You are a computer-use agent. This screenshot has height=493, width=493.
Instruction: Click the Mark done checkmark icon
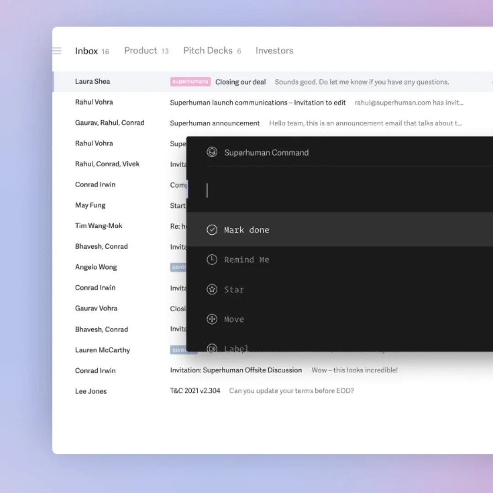212,230
